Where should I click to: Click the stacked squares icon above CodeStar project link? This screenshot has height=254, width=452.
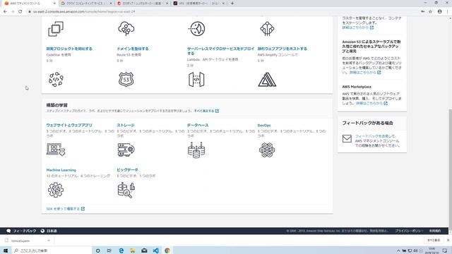pos(56,29)
